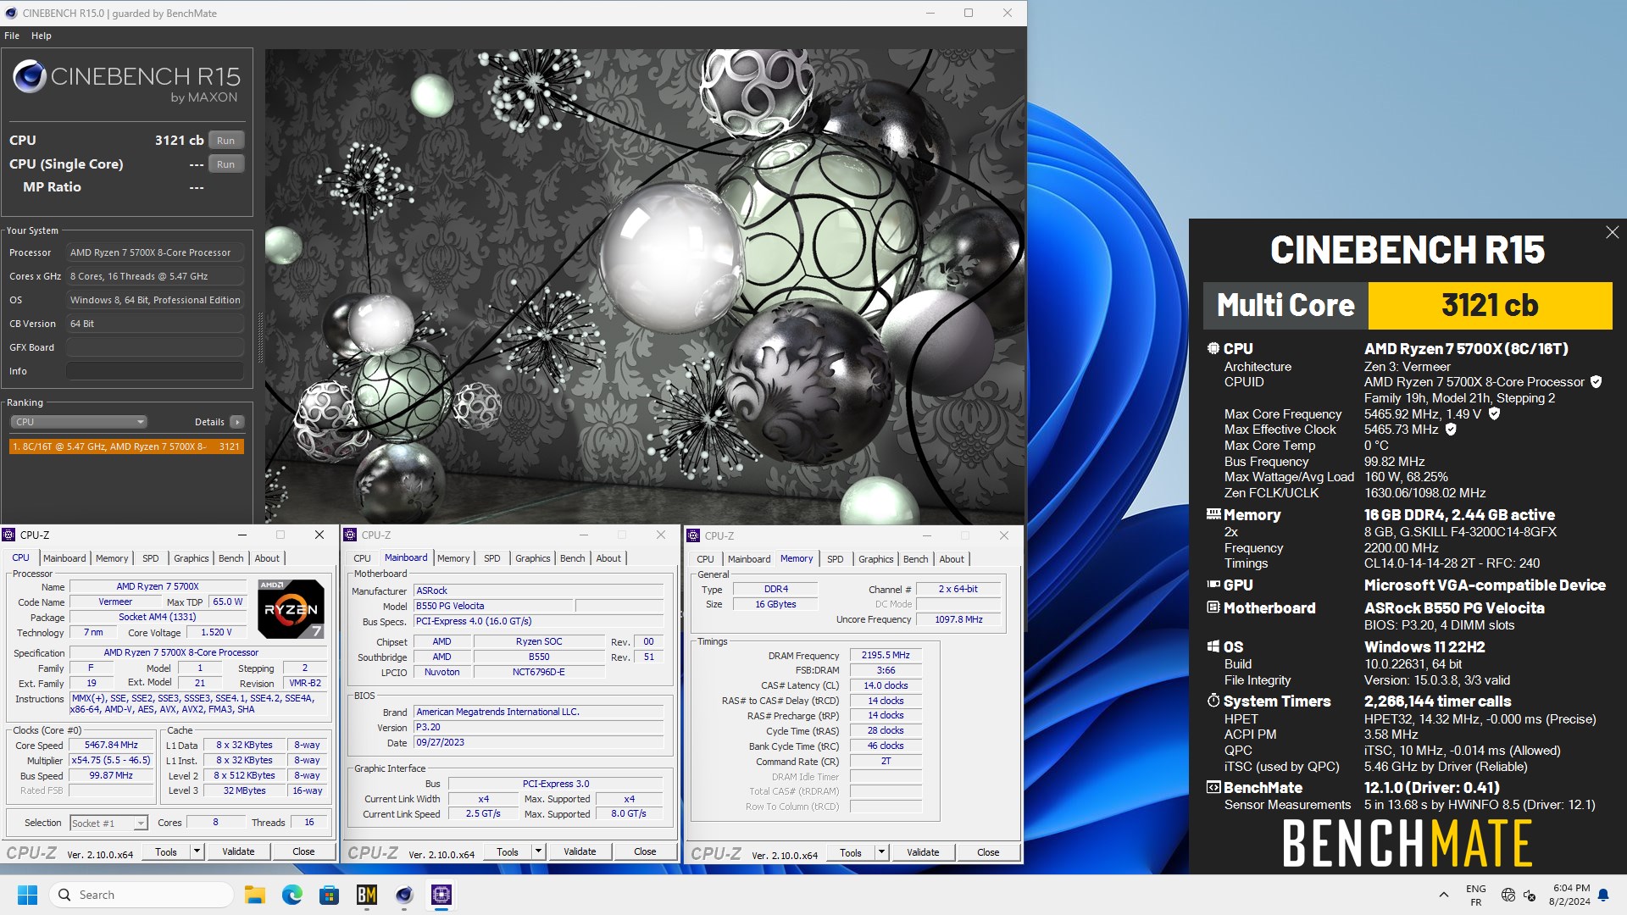Click into the empty Info field in Cinebench
The height and width of the screenshot is (915, 1627).
pyautogui.click(x=155, y=371)
